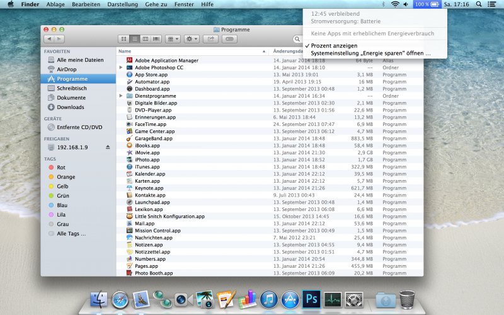This screenshot has height=315, width=504.
Task: Filter by the Orange tag
Action: pyautogui.click(x=78, y=177)
